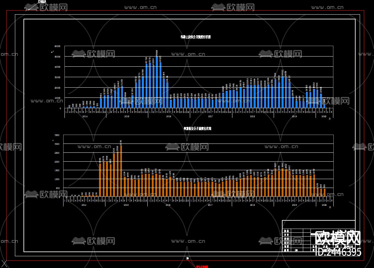Pick the orange bar labeled 1110
The image size is (374, 268).
pos(124,187)
